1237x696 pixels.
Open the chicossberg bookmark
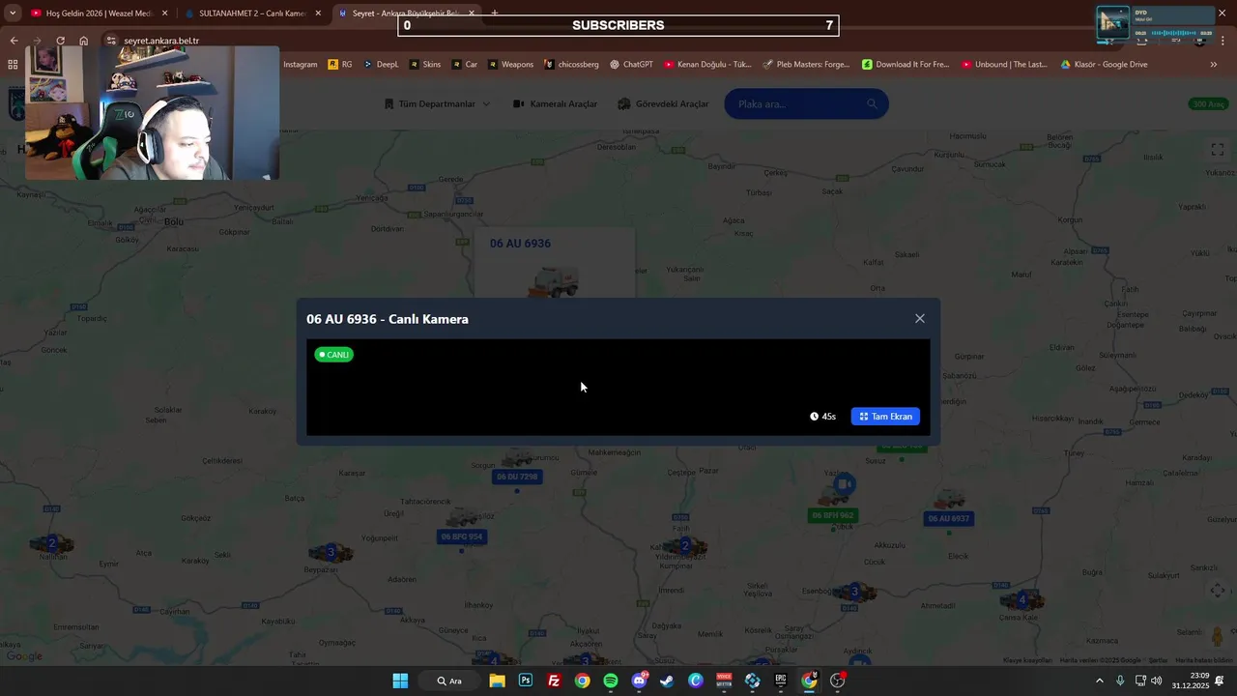[571, 65]
